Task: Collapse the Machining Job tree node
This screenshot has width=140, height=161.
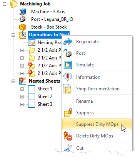Action: tap(5, 4)
